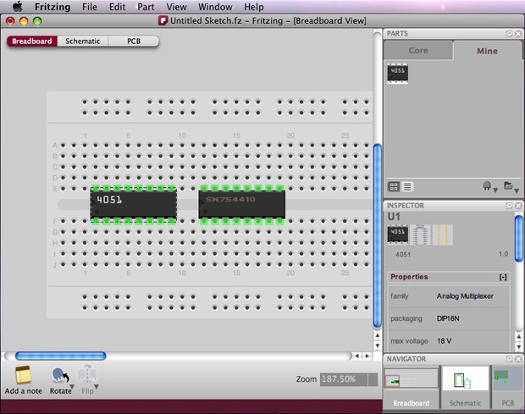The height and width of the screenshot is (414, 525).
Task: Open Schematic view in Navigator
Action: tap(465, 388)
